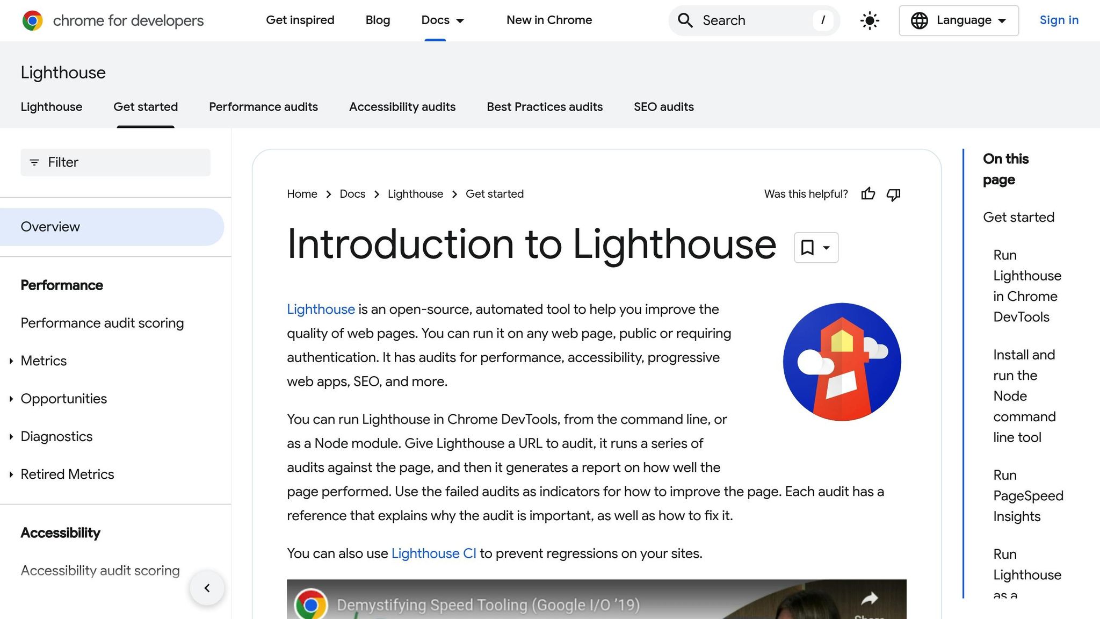Open Accessibility audit scoring sidebar link
This screenshot has height=619, width=1100.
point(100,571)
